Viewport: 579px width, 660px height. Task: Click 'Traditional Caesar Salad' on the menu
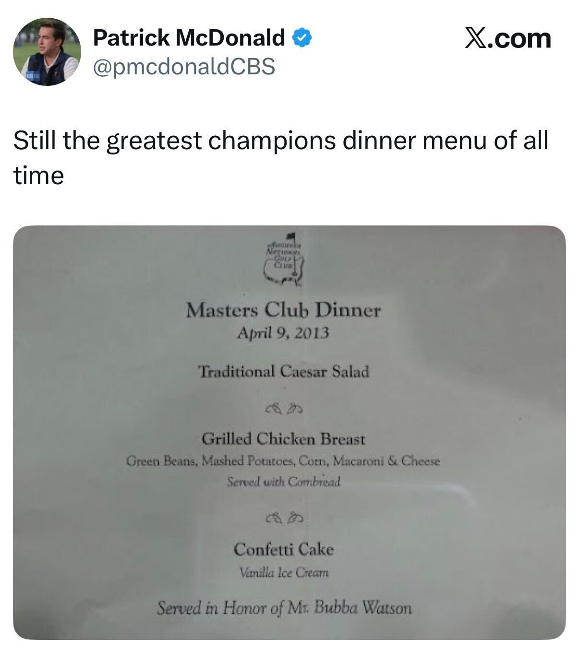pos(283,371)
